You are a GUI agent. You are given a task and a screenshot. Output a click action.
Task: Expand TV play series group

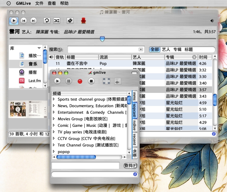pyautogui.click(x=54, y=132)
